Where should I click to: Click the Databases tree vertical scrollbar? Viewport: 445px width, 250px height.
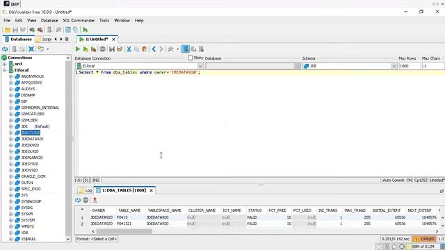pos(68,148)
